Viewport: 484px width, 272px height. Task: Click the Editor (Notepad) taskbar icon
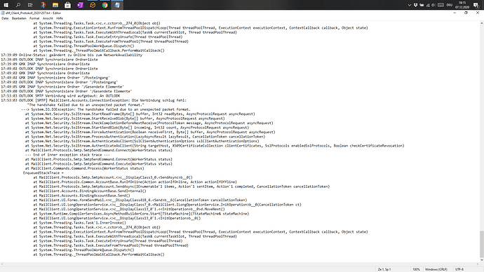[x=117, y=5]
